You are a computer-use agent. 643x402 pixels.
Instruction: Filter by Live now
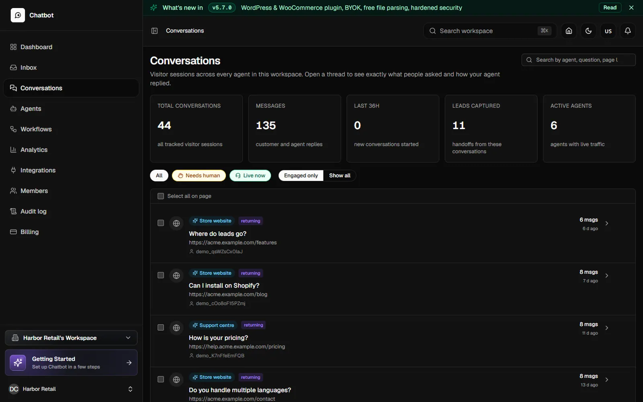tap(250, 176)
